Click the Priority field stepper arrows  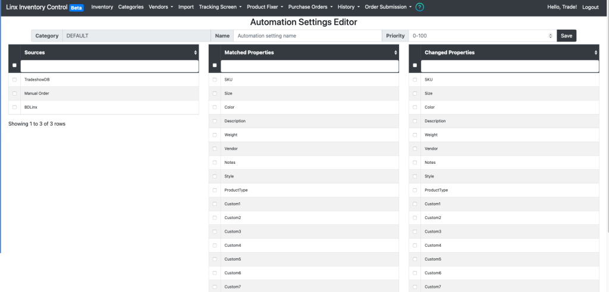click(x=550, y=36)
